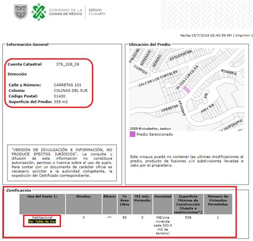
Task: Click the ROMERIA street label on map
Action: (x=229, y=72)
